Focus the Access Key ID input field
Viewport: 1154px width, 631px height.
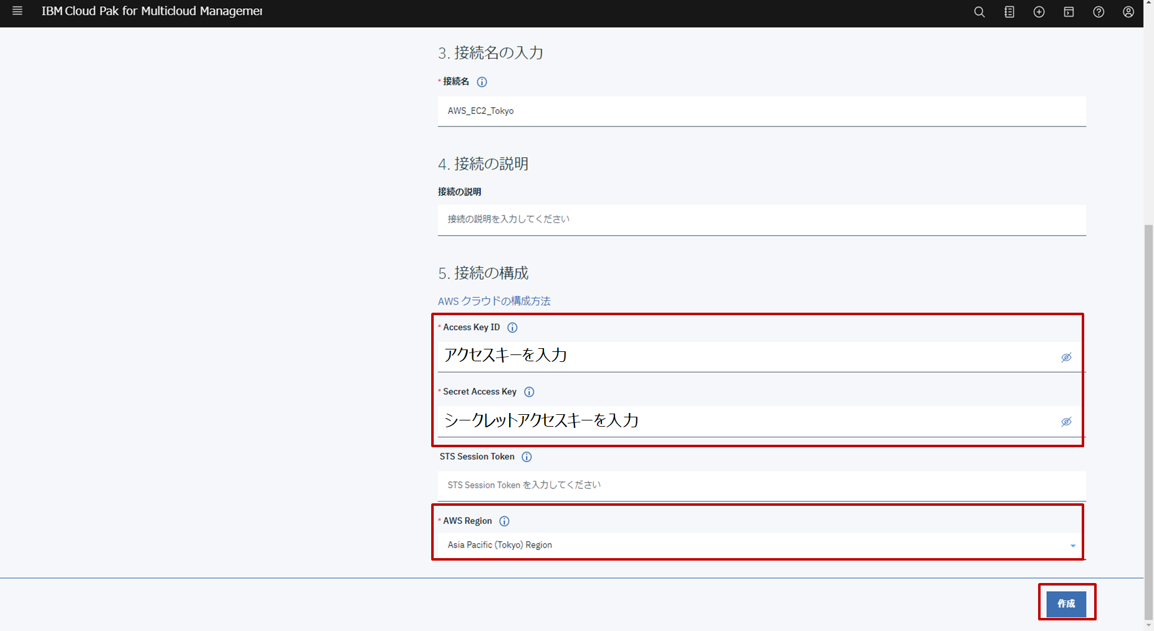coord(761,356)
